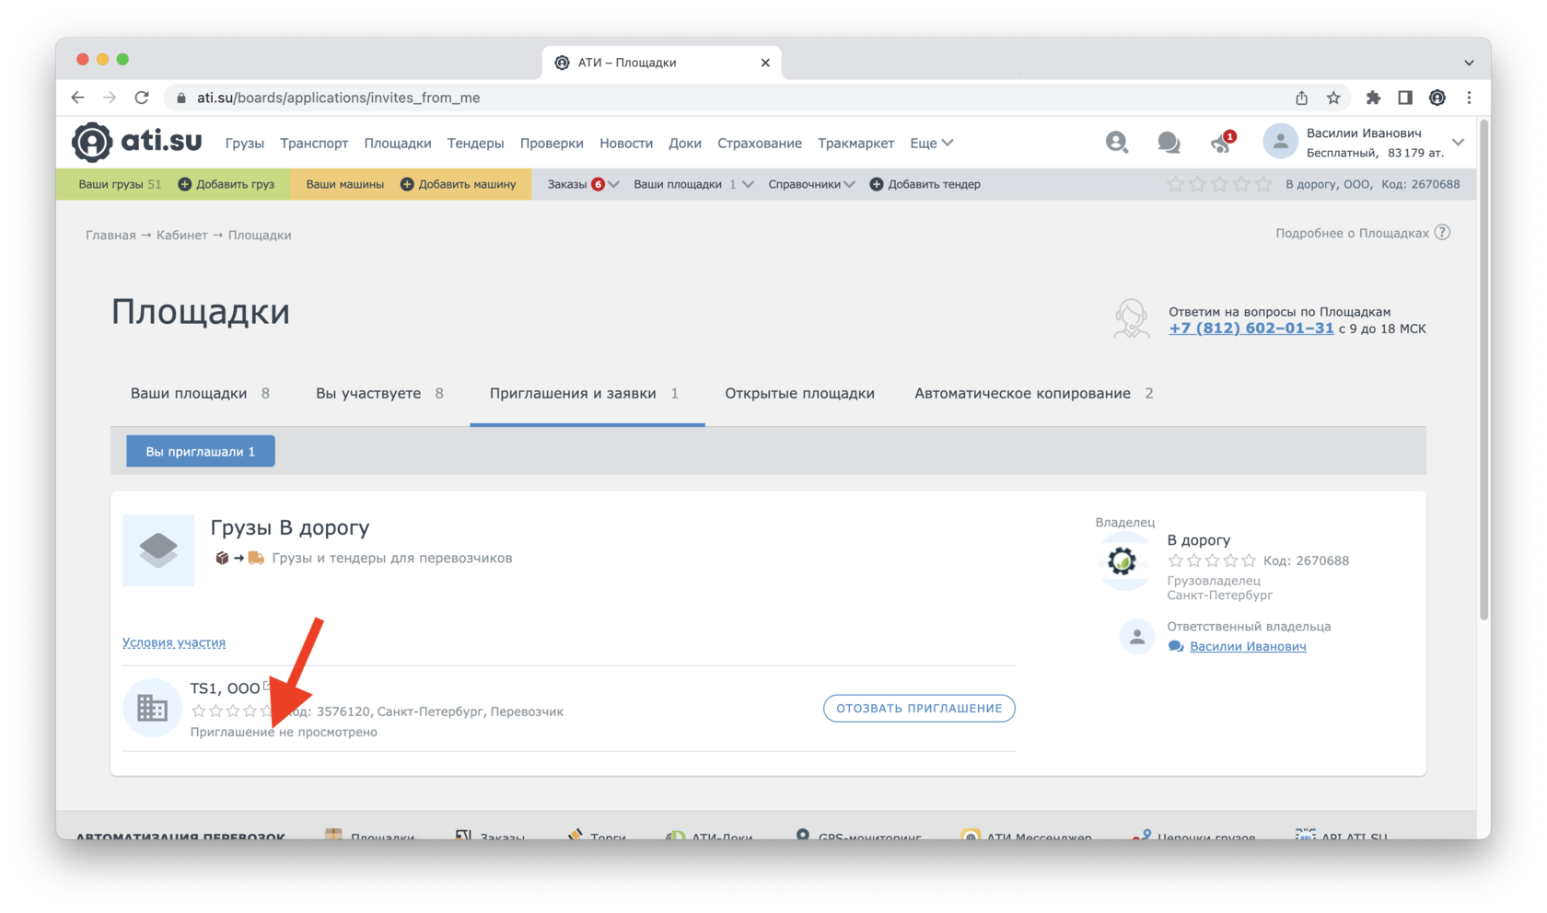Viewport: 1547px width, 913px height.
Task: Click Кабинет in the breadcrumb
Action: click(x=181, y=235)
